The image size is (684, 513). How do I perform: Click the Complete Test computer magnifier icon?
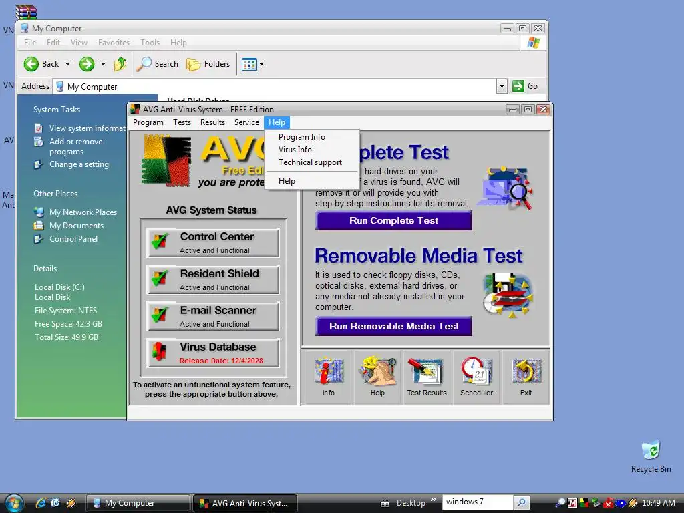click(506, 188)
